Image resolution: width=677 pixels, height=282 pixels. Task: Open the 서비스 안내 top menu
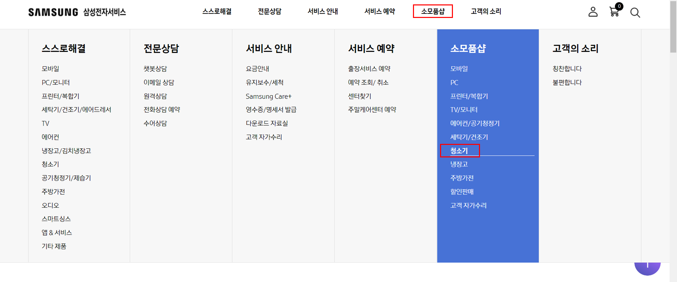coord(323,11)
